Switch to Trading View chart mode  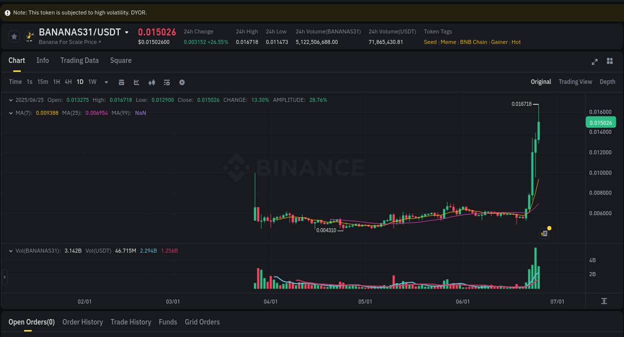point(575,81)
